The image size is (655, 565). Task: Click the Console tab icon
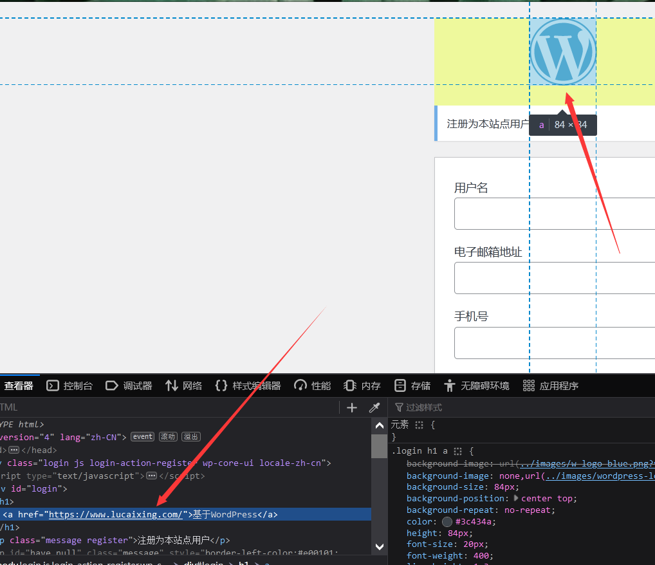click(x=52, y=385)
